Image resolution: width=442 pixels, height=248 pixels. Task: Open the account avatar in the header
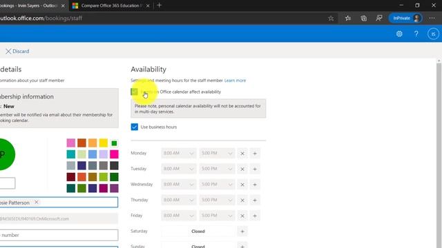pyautogui.click(x=433, y=34)
